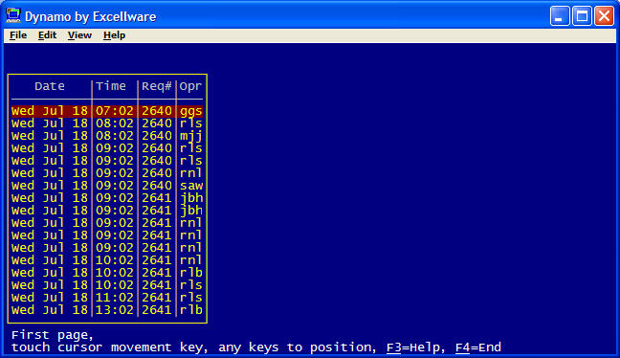
Task: Minimize the Dynamo window
Action: pos(559,16)
